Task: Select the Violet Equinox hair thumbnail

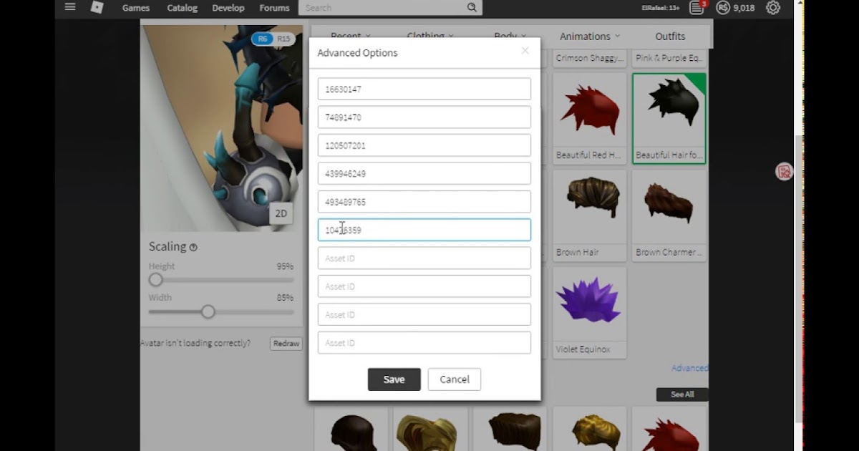Action: tap(591, 305)
